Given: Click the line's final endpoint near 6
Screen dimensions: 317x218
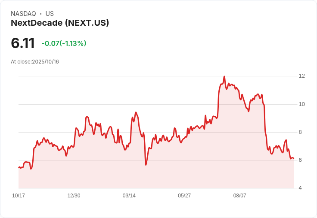Looking at the screenshot, I should (x=294, y=158).
